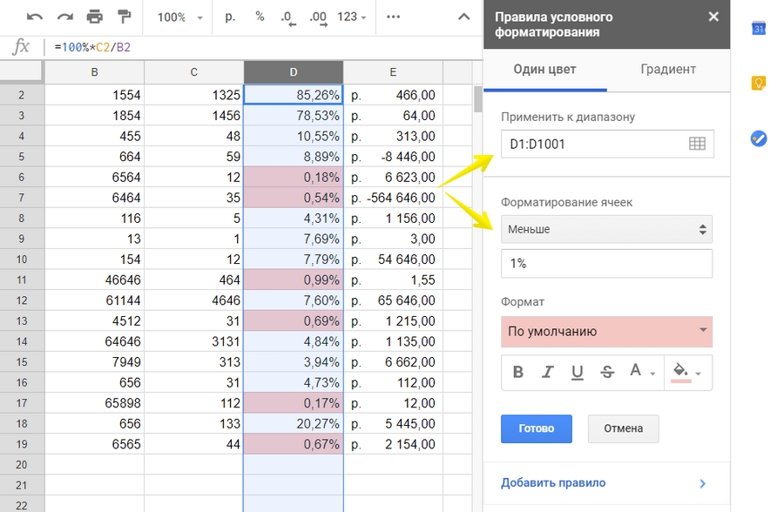
Task: Open the zoom 100% dropdown
Action: pyautogui.click(x=179, y=17)
